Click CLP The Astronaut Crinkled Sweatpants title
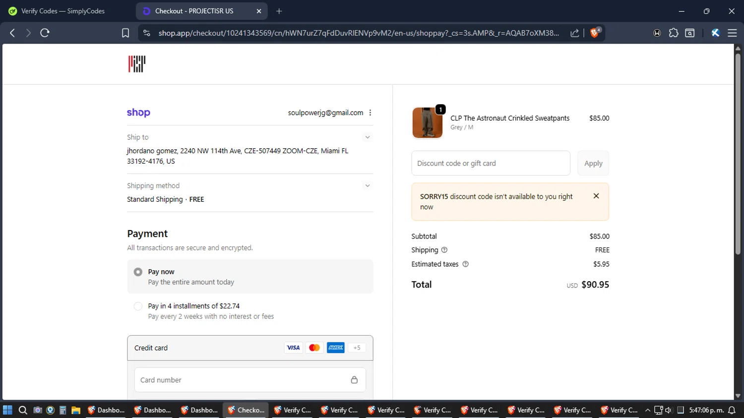This screenshot has height=418, width=744. (x=510, y=118)
